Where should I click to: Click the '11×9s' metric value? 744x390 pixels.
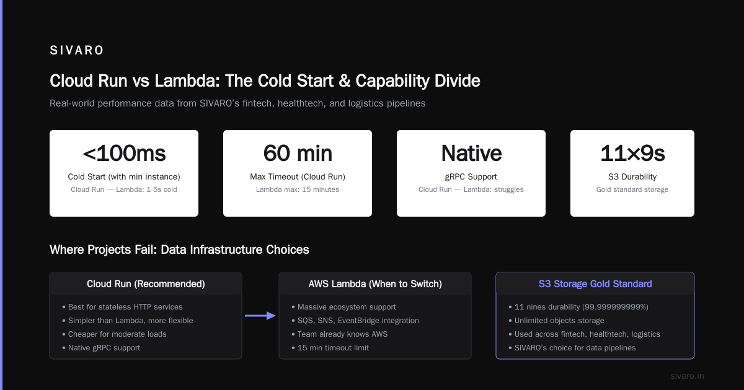[632, 154]
